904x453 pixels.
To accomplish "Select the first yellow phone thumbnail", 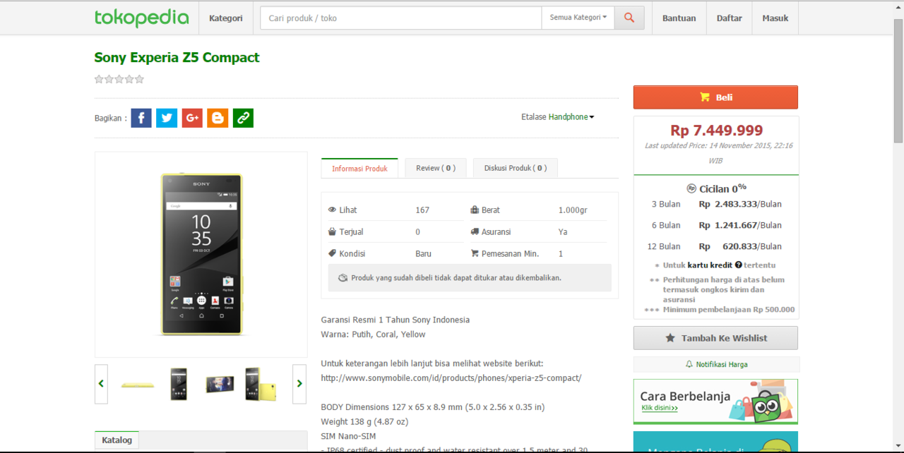I will point(138,385).
